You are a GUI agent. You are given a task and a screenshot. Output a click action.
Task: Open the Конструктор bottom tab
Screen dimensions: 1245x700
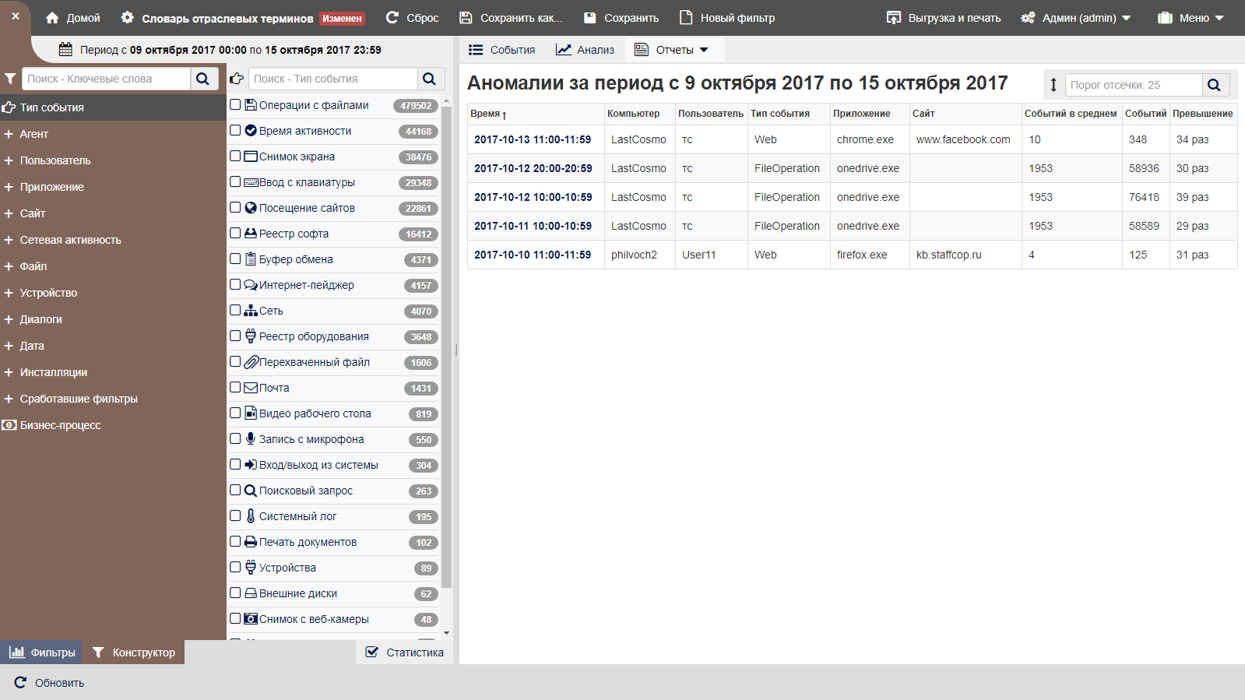[134, 653]
